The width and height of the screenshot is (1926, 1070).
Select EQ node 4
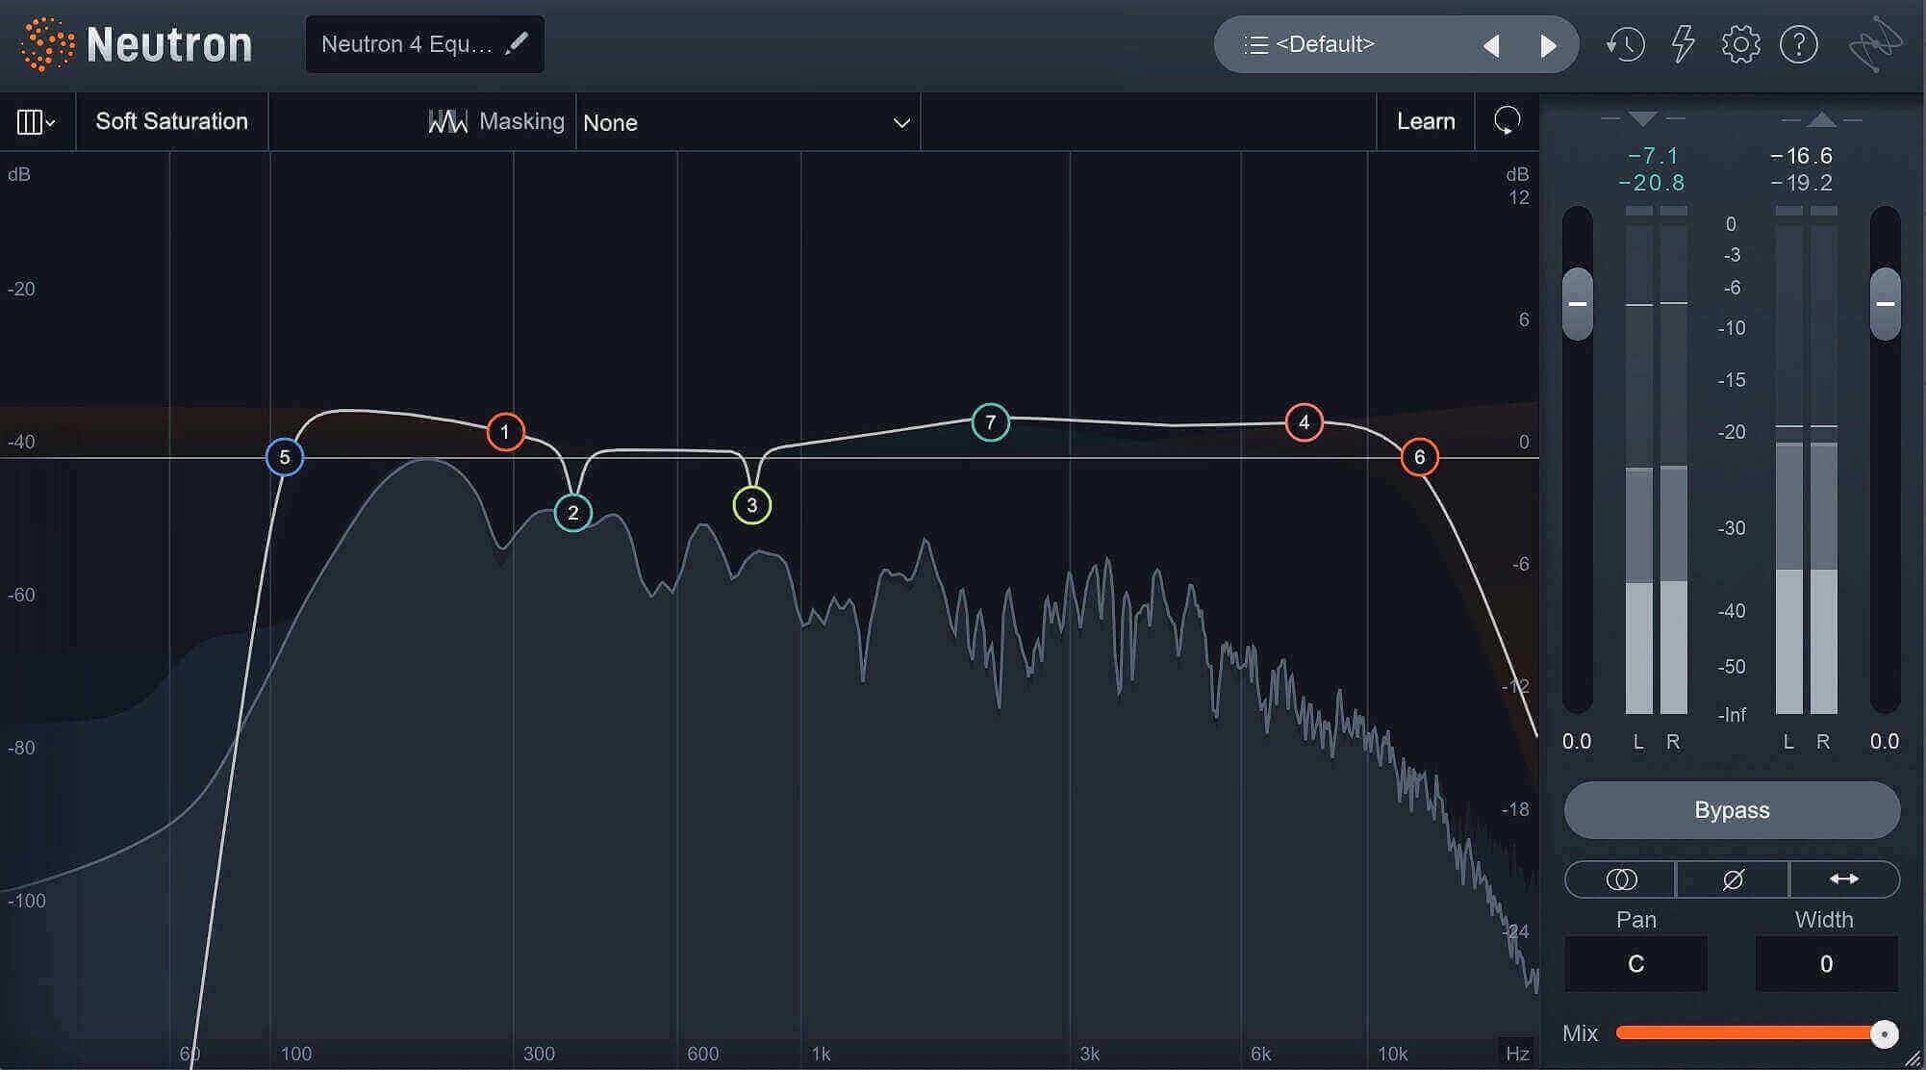[x=1304, y=422]
